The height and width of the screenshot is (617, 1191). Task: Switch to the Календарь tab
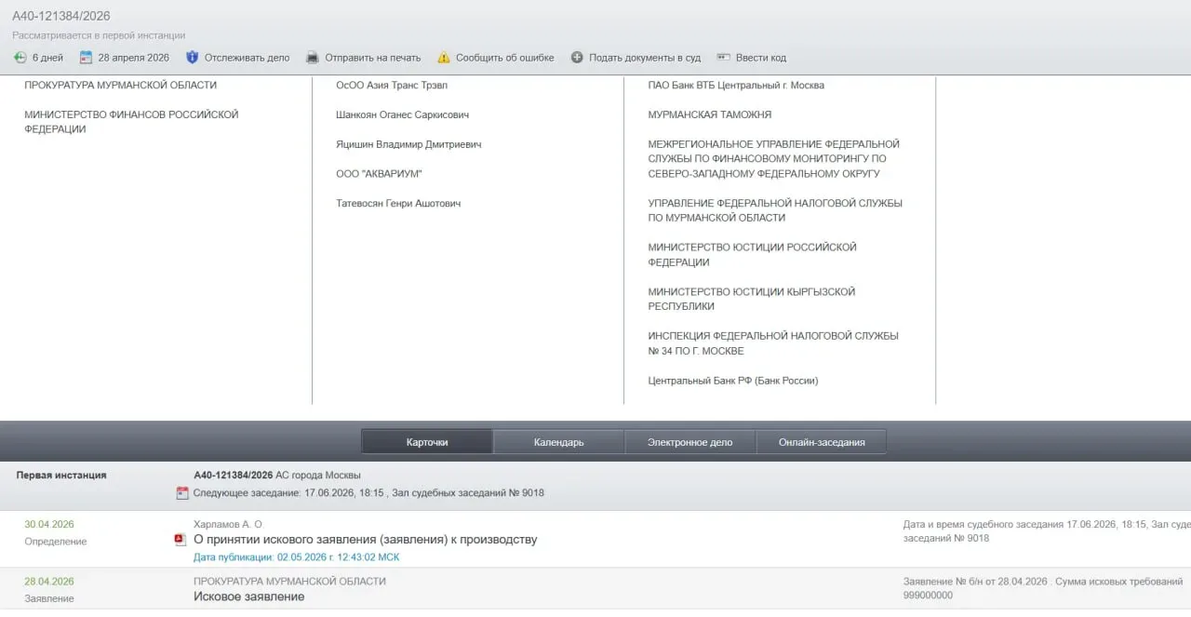558,442
